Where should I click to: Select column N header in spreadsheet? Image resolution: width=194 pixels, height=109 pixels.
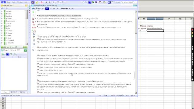144,19
